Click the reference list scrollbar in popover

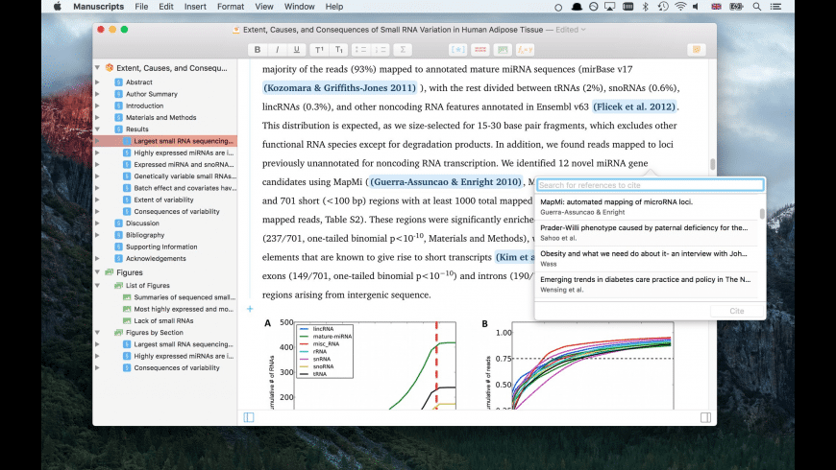(762, 214)
